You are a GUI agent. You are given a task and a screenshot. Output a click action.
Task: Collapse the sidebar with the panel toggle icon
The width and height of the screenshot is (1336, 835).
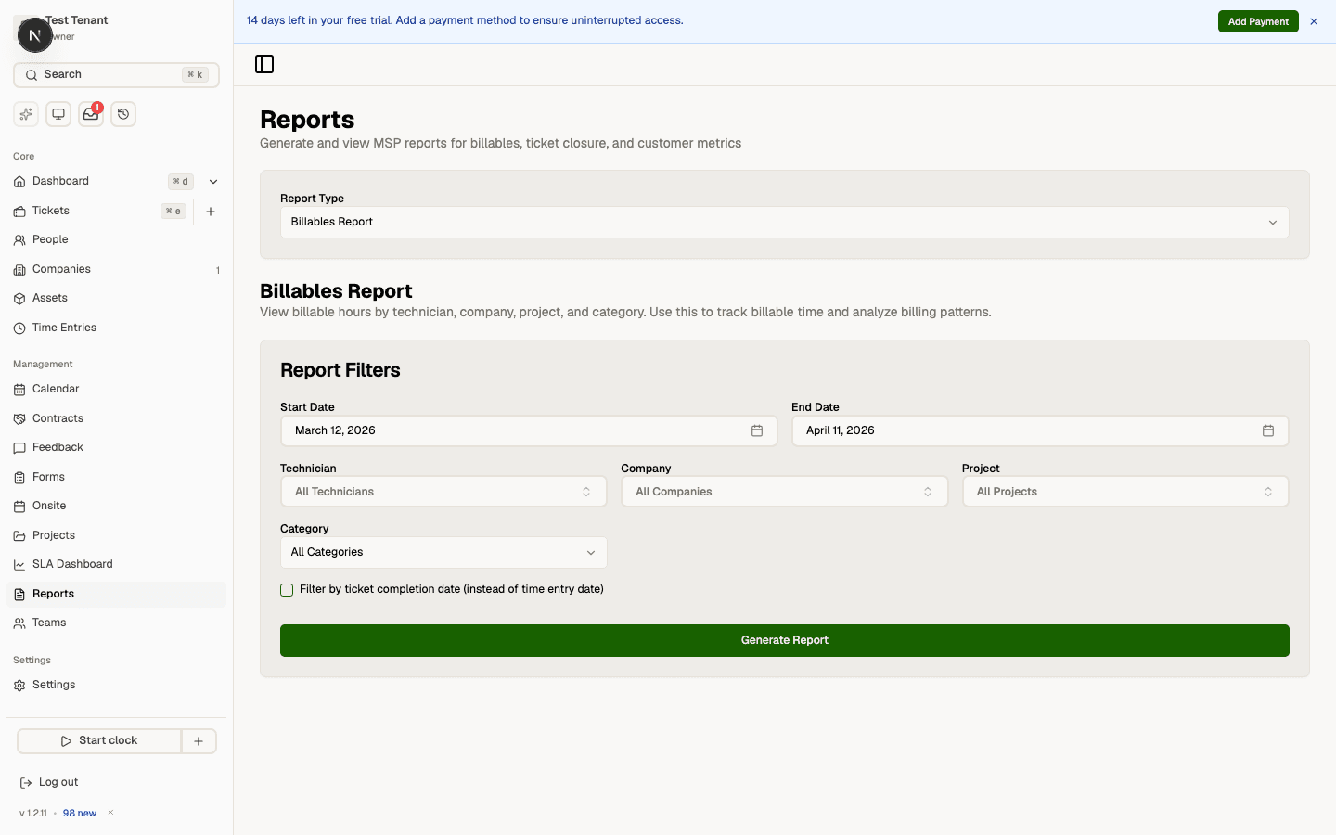point(263,64)
